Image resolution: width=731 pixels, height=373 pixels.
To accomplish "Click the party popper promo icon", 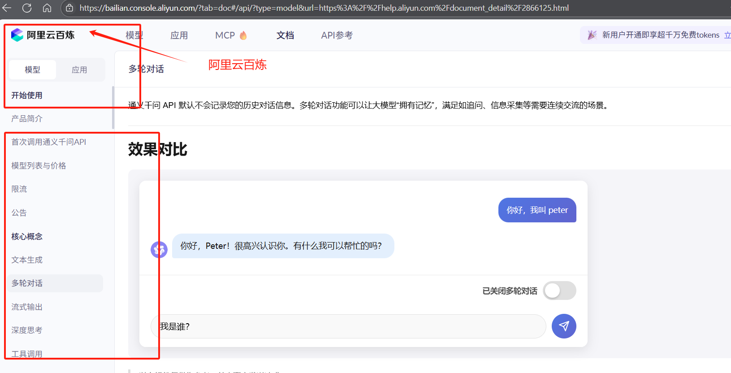I will (592, 35).
